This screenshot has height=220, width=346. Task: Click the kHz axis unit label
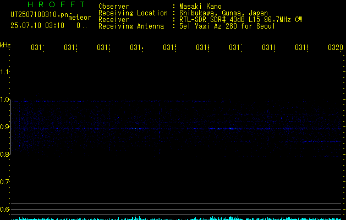(x=6, y=45)
